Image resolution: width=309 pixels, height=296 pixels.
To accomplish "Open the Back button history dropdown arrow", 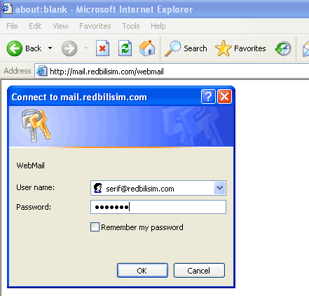I will click(50, 48).
